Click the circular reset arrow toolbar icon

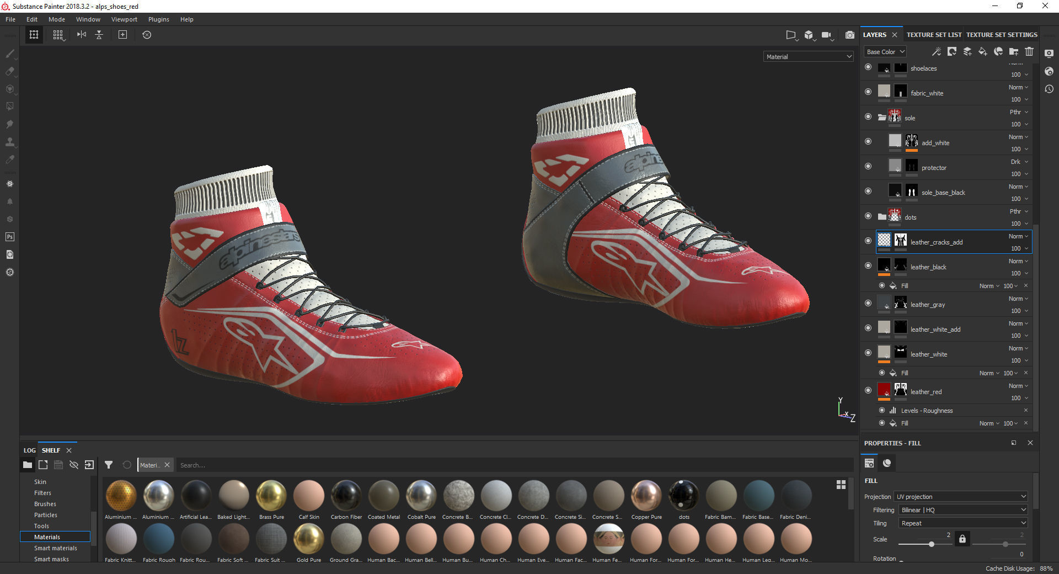(147, 35)
